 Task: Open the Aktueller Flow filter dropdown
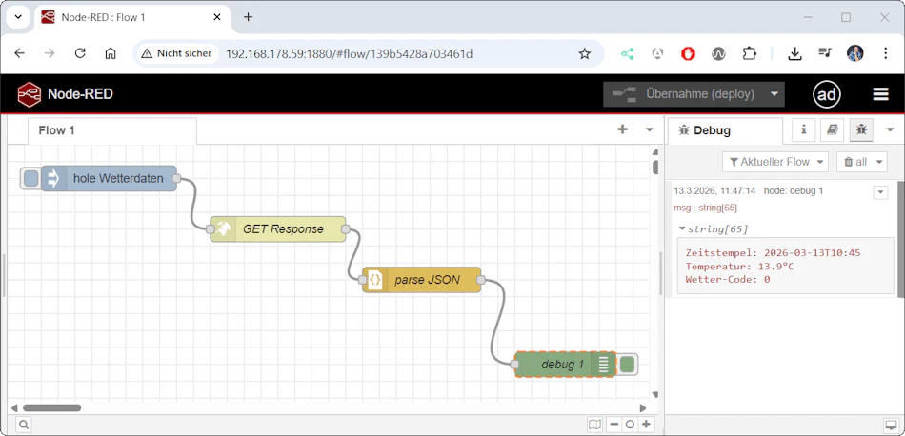[774, 162]
